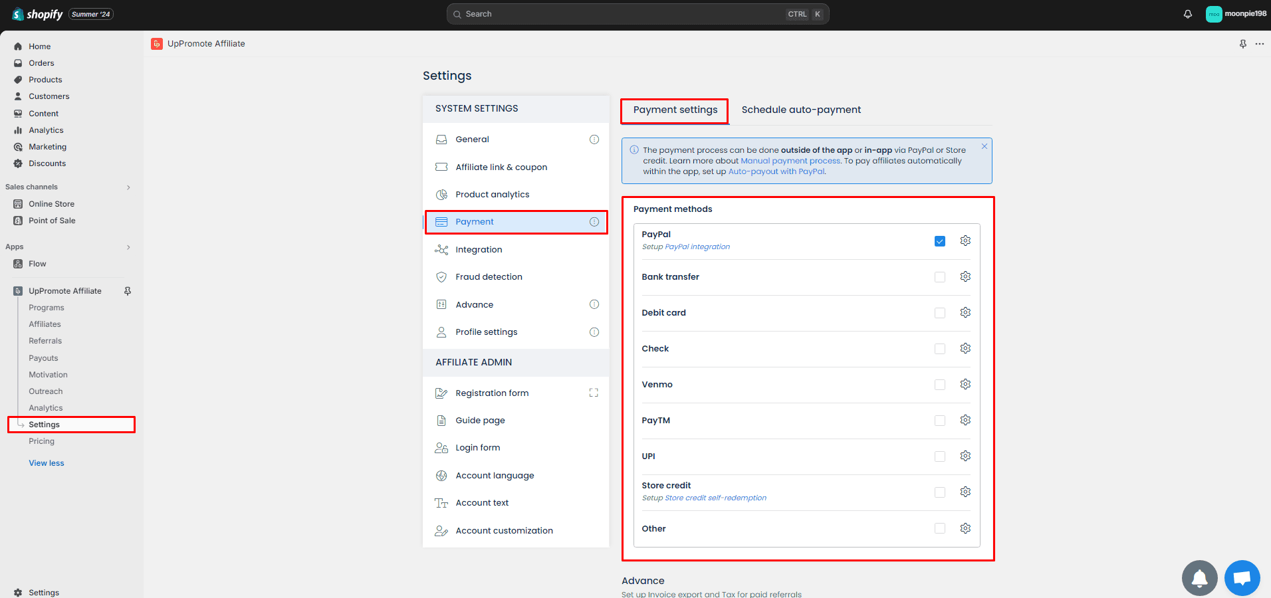
Task: Click info icon next to Payment
Action: (594, 222)
